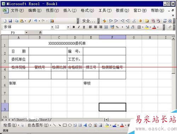Select the Oval drawing tool
177x134 pixels.
click(70, 125)
